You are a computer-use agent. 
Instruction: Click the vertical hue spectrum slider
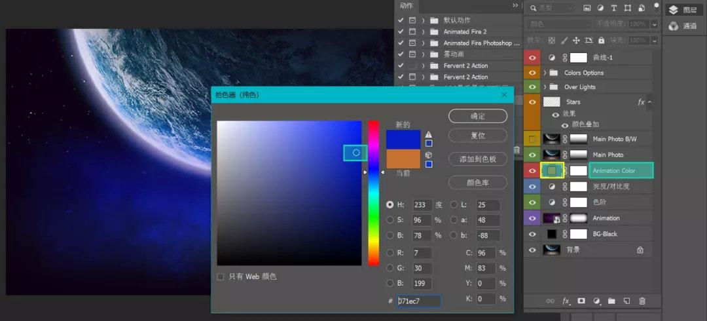coord(373,193)
